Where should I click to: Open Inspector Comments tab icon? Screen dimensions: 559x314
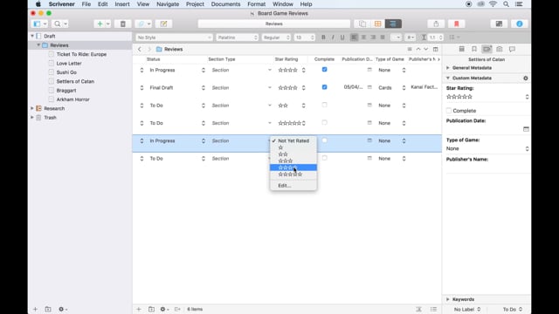click(513, 49)
